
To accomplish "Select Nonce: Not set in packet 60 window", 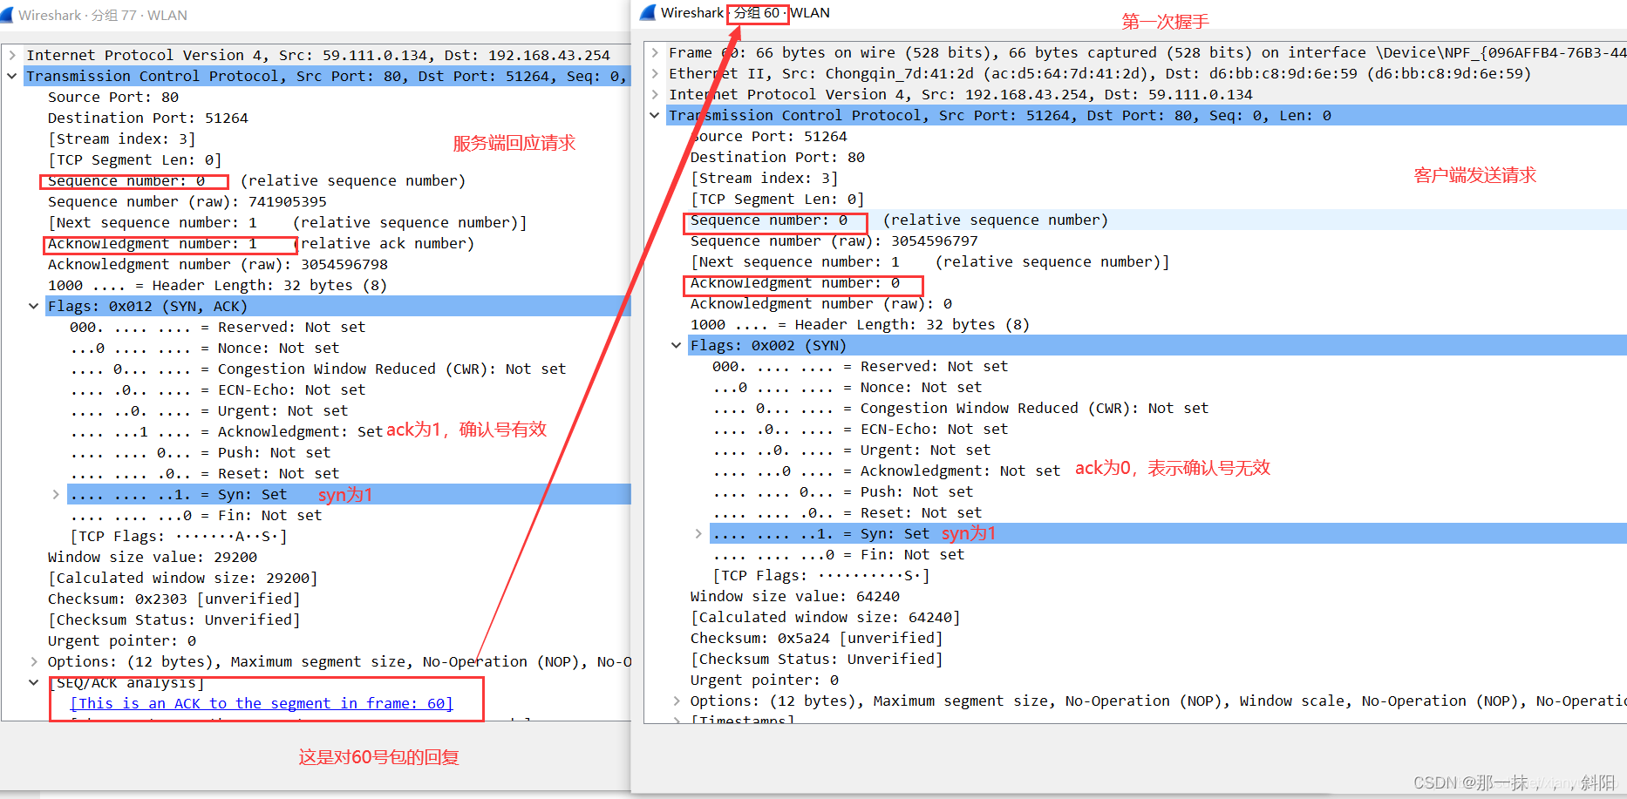I will click(848, 387).
